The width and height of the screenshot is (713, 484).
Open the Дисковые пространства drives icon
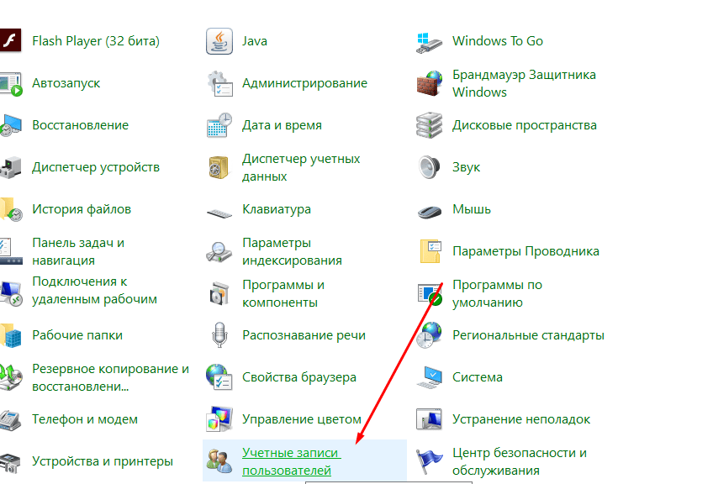click(429, 125)
